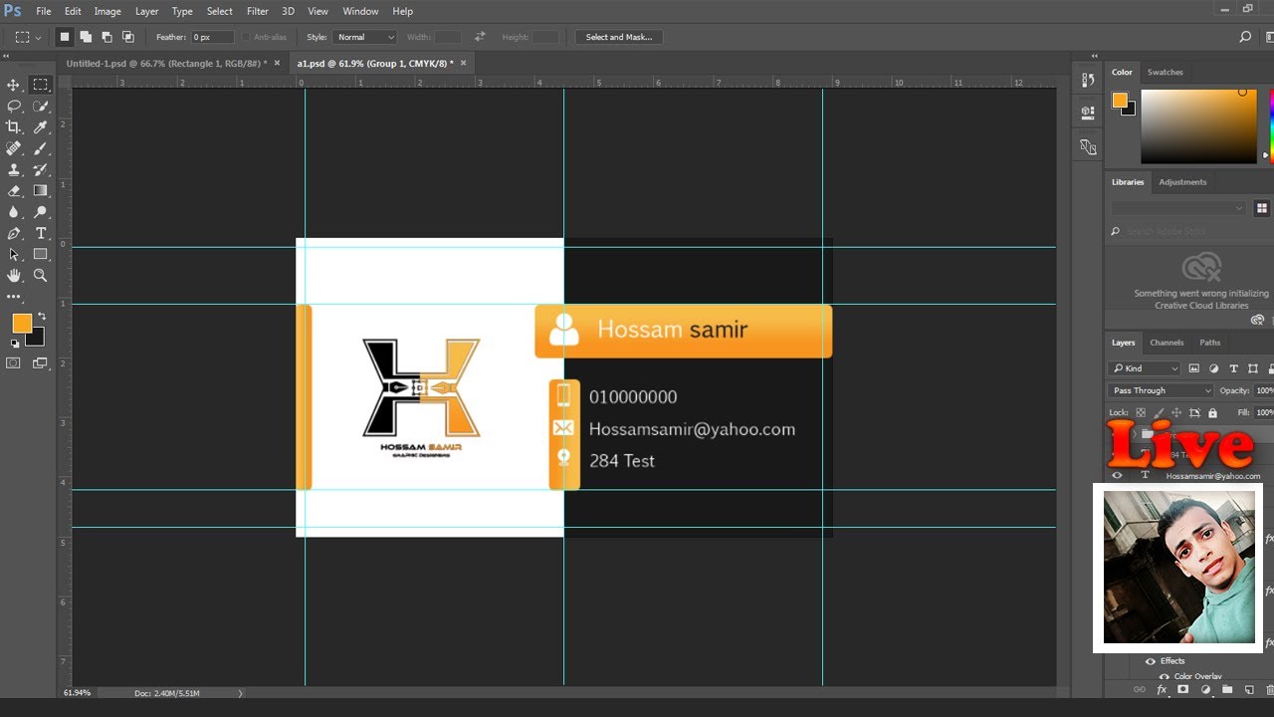Choose Intersect with selection mode

pyautogui.click(x=127, y=37)
